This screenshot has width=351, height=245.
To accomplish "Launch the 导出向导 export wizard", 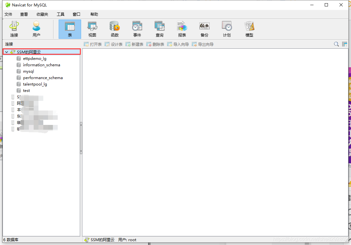I will [203, 44].
